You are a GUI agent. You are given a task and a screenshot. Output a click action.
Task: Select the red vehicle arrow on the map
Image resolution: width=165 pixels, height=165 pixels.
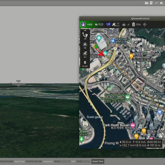(x=101, y=53)
